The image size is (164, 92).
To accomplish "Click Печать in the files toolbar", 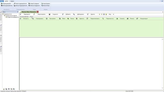I will [x=130, y=19].
